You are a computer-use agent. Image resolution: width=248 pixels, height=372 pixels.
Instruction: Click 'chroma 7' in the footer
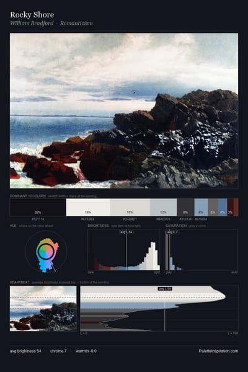[58, 351]
